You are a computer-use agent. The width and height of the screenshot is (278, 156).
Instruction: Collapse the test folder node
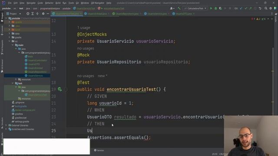(x=13, y=83)
